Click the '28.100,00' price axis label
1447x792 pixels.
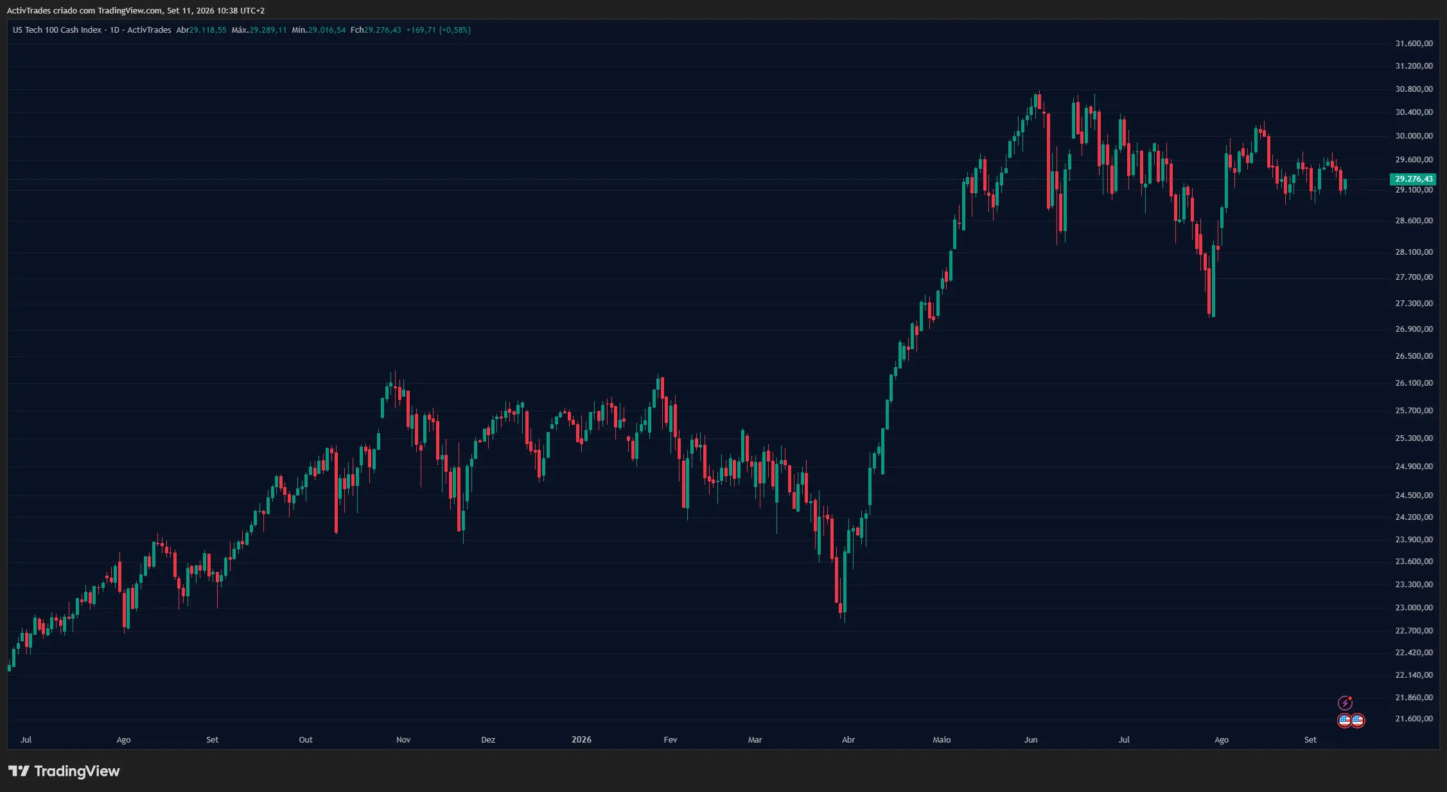click(x=1414, y=252)
